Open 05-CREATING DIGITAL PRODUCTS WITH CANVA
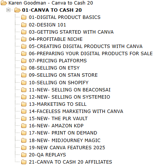Image resolution: width=156 pixels, height=167 pixels. pyautogui.click(x=86, y=46)
